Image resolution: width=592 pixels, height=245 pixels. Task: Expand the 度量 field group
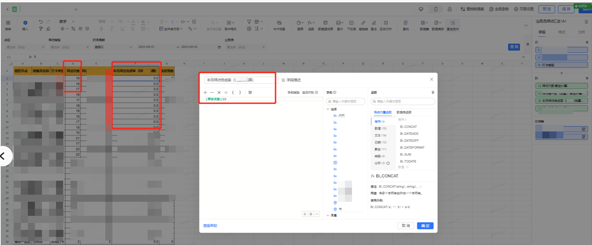(328, 215)
